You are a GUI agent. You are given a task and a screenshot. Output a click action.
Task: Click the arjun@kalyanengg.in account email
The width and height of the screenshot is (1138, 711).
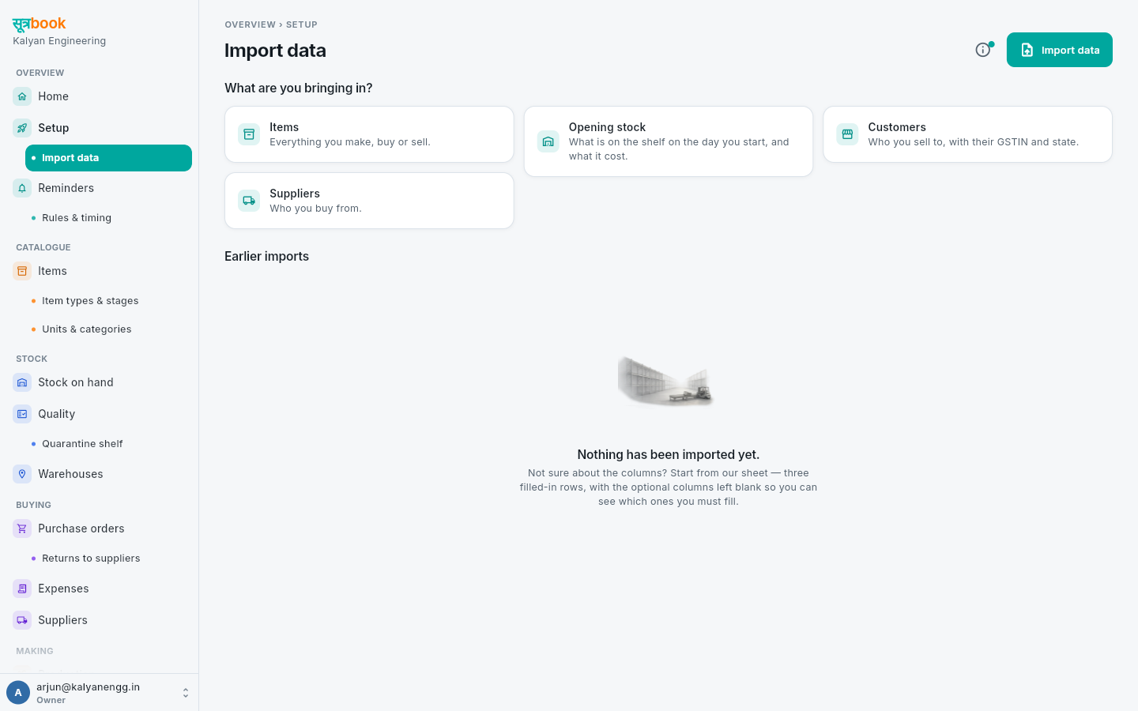click(x=88, y=687)
